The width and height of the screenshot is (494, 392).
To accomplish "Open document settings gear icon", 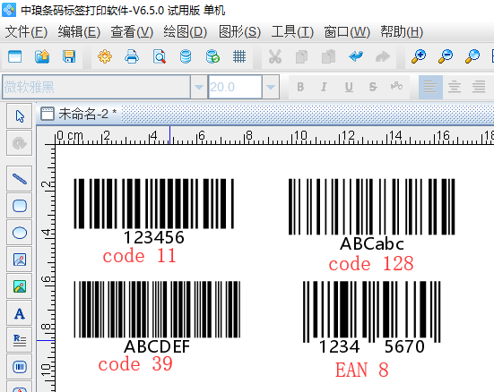I will tap(105, 57).
